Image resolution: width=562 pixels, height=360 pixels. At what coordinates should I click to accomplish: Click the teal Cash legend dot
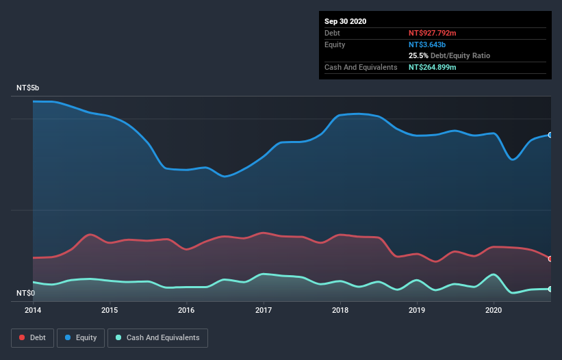[118, 337]
